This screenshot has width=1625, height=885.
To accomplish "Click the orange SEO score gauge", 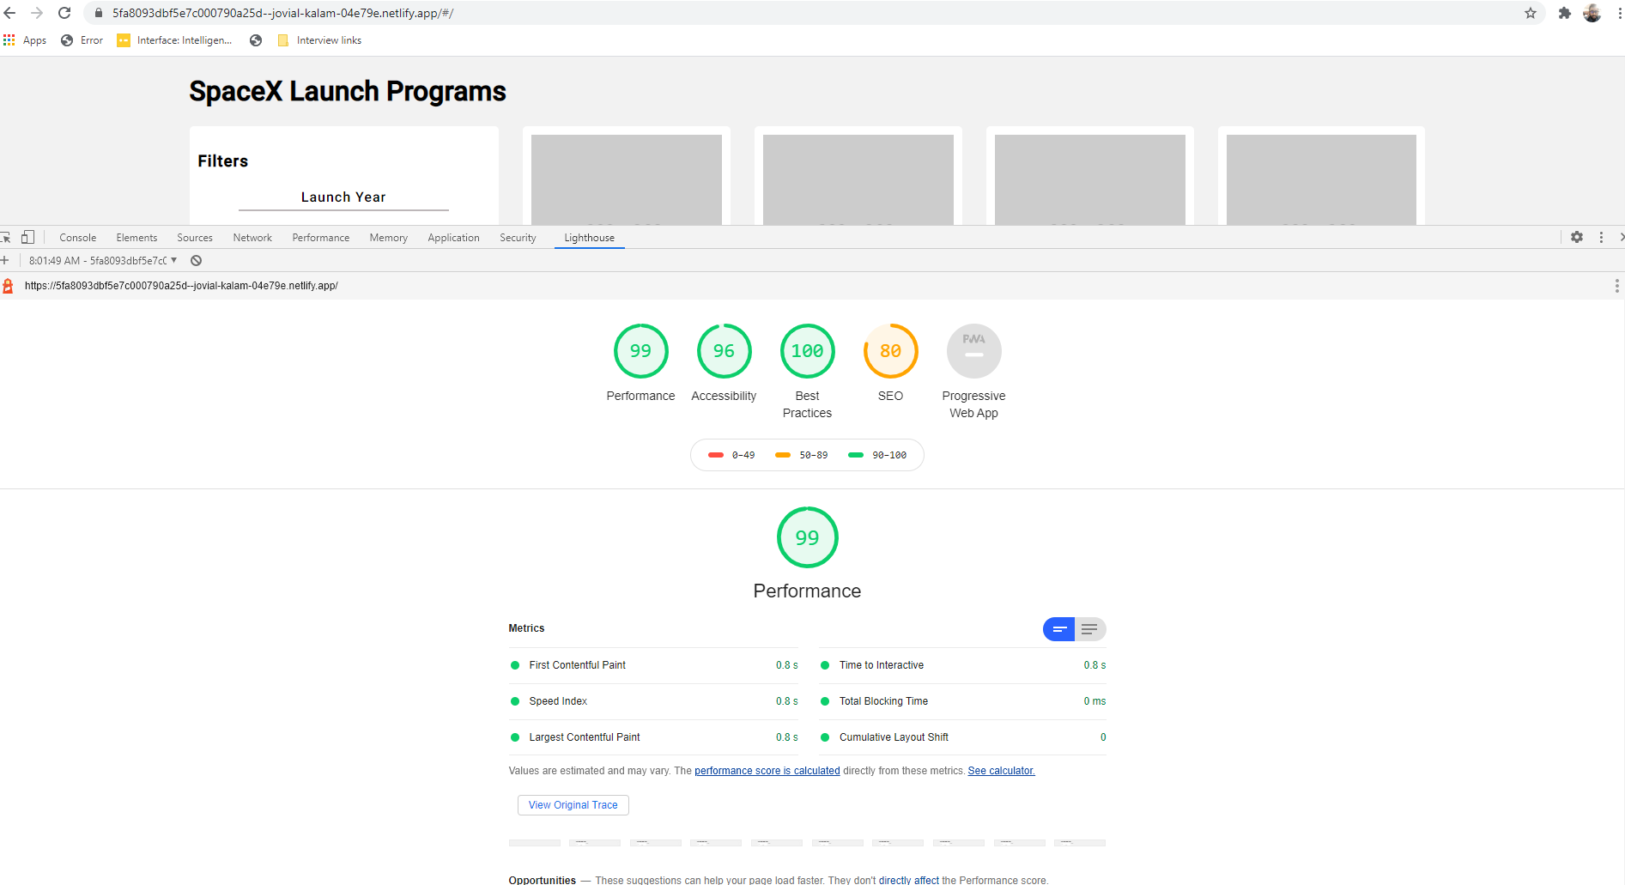I will click(890, 351).
